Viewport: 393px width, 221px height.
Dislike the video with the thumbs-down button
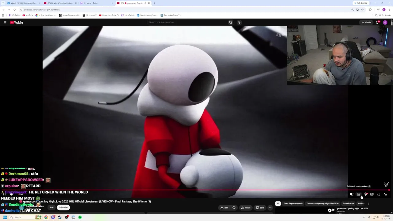click(x=234, y=208)
